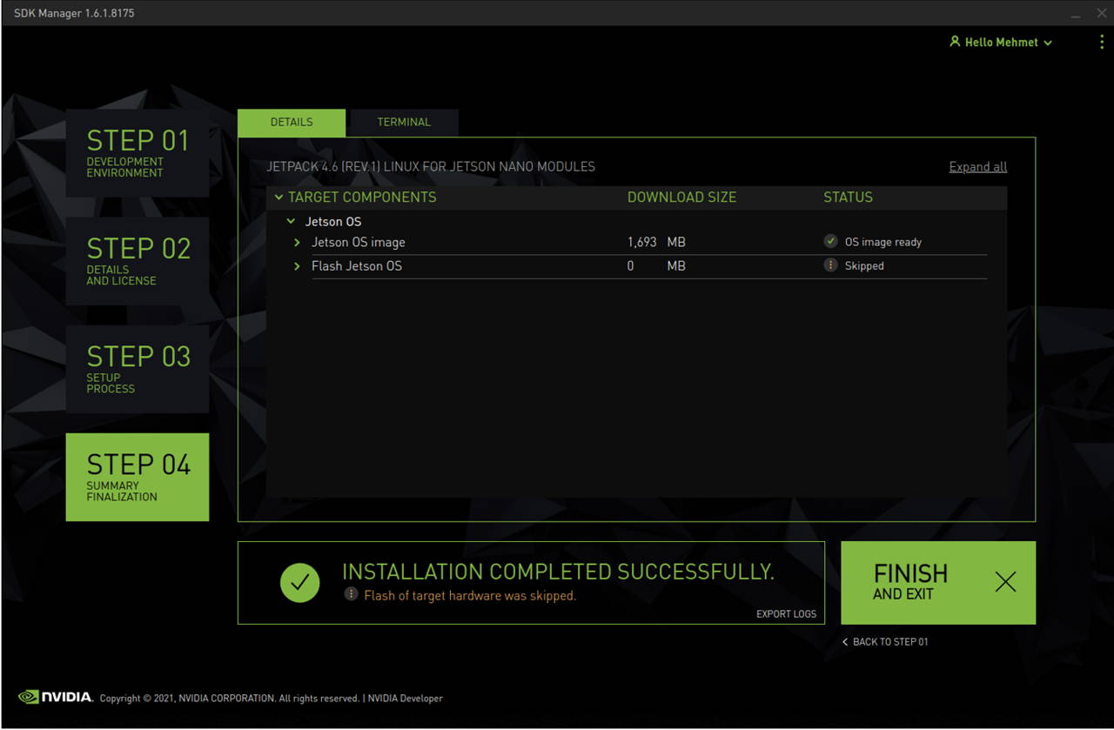Click the check icon next to OS image ready
Image resolution: width=1114 pixels, height=730 pixels.
830,241
